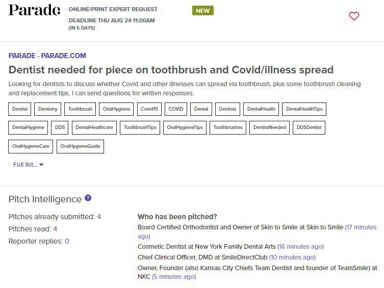This screenshot has height=288, width=384.
Task: Select the Dentistry tag
Action: click(48, 109)
